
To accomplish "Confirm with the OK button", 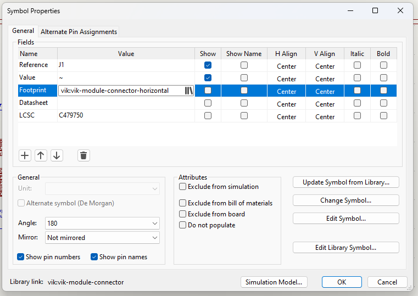I will click(x=342, y=282).
